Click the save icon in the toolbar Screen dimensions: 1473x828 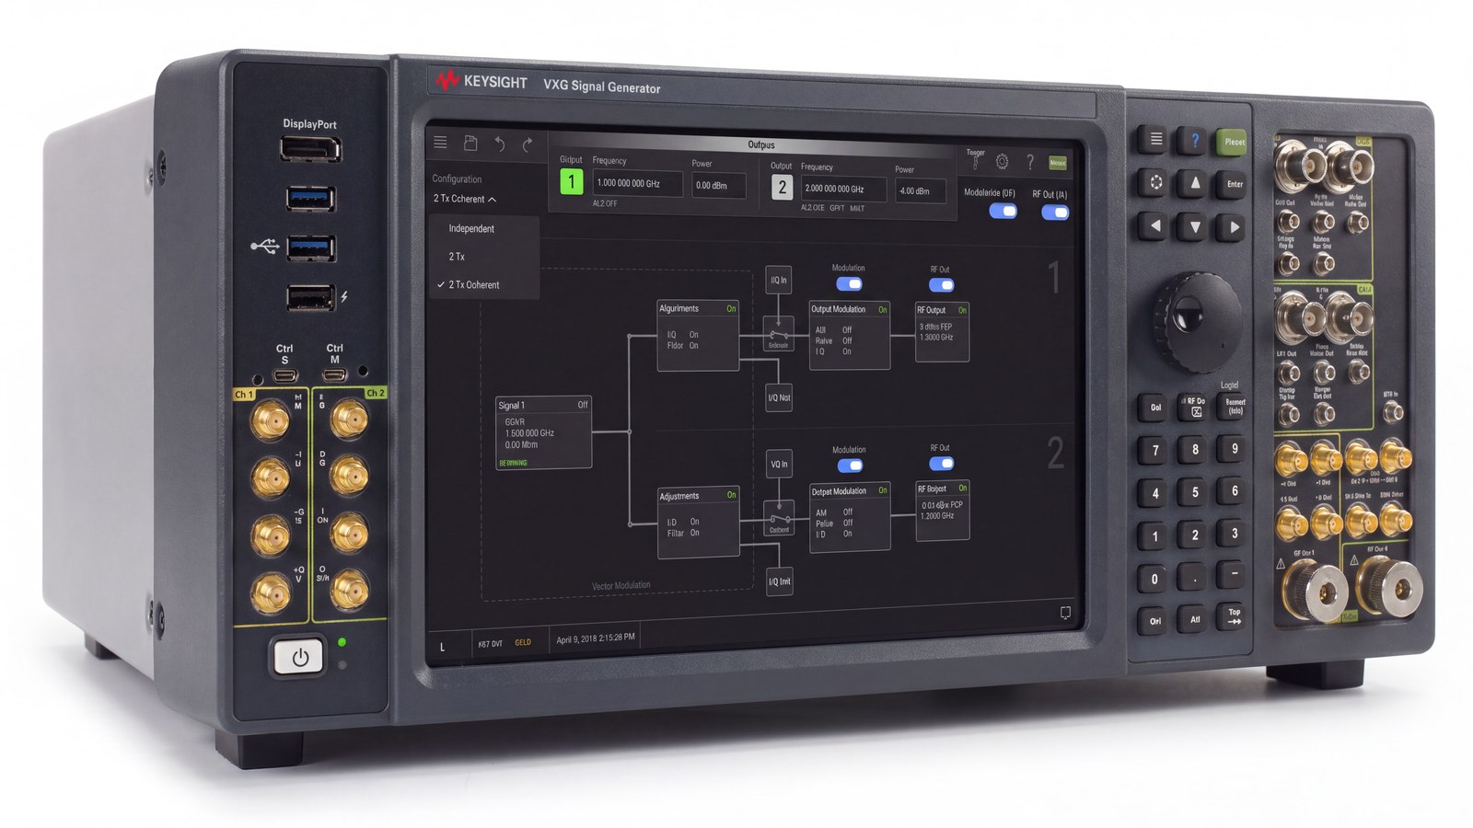[x=470, y=144]
